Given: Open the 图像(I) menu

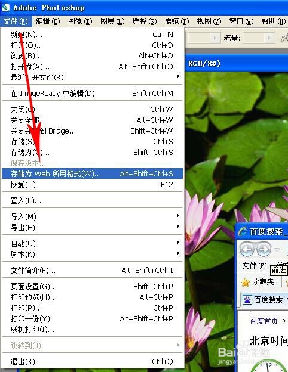Looking at the screenshot, I should pos(80,21).
